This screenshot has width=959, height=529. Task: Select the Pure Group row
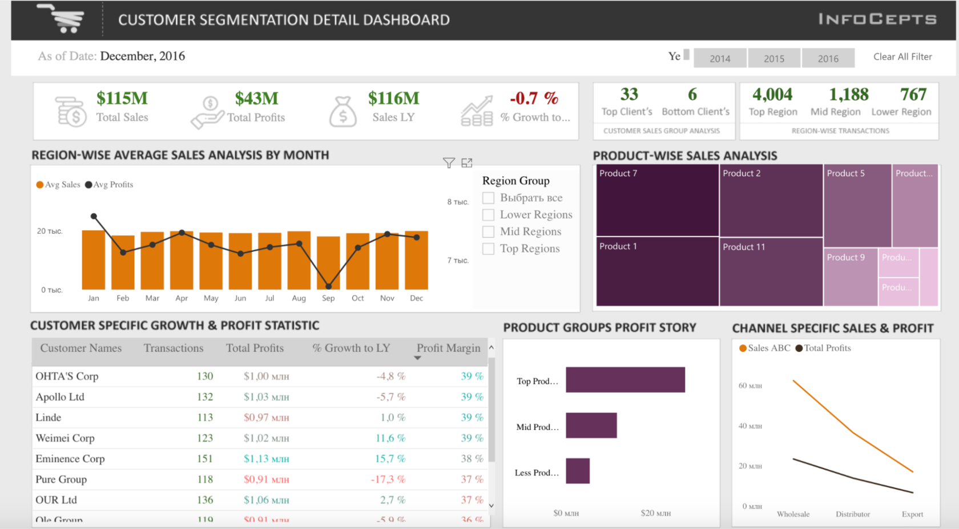tap(260, 479)
